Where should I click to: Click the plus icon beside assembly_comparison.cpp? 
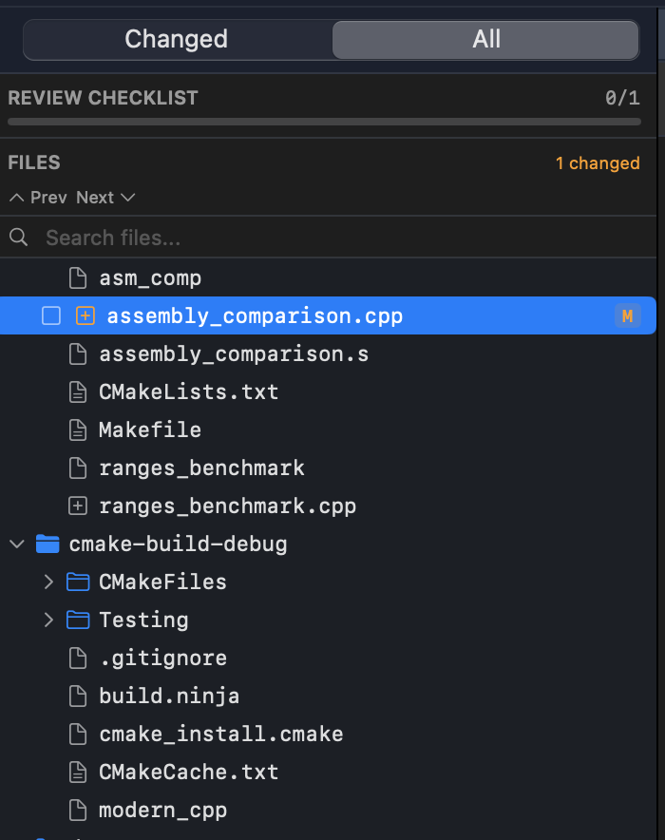[x=84, y=315]
